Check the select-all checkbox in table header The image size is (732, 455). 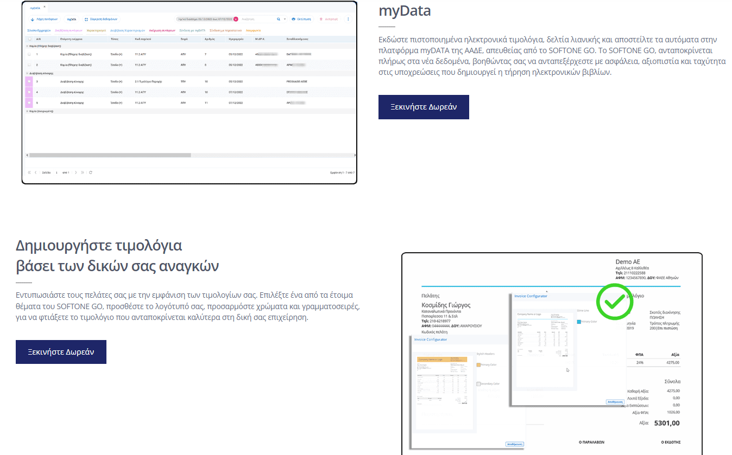click(x=29, y=39)
